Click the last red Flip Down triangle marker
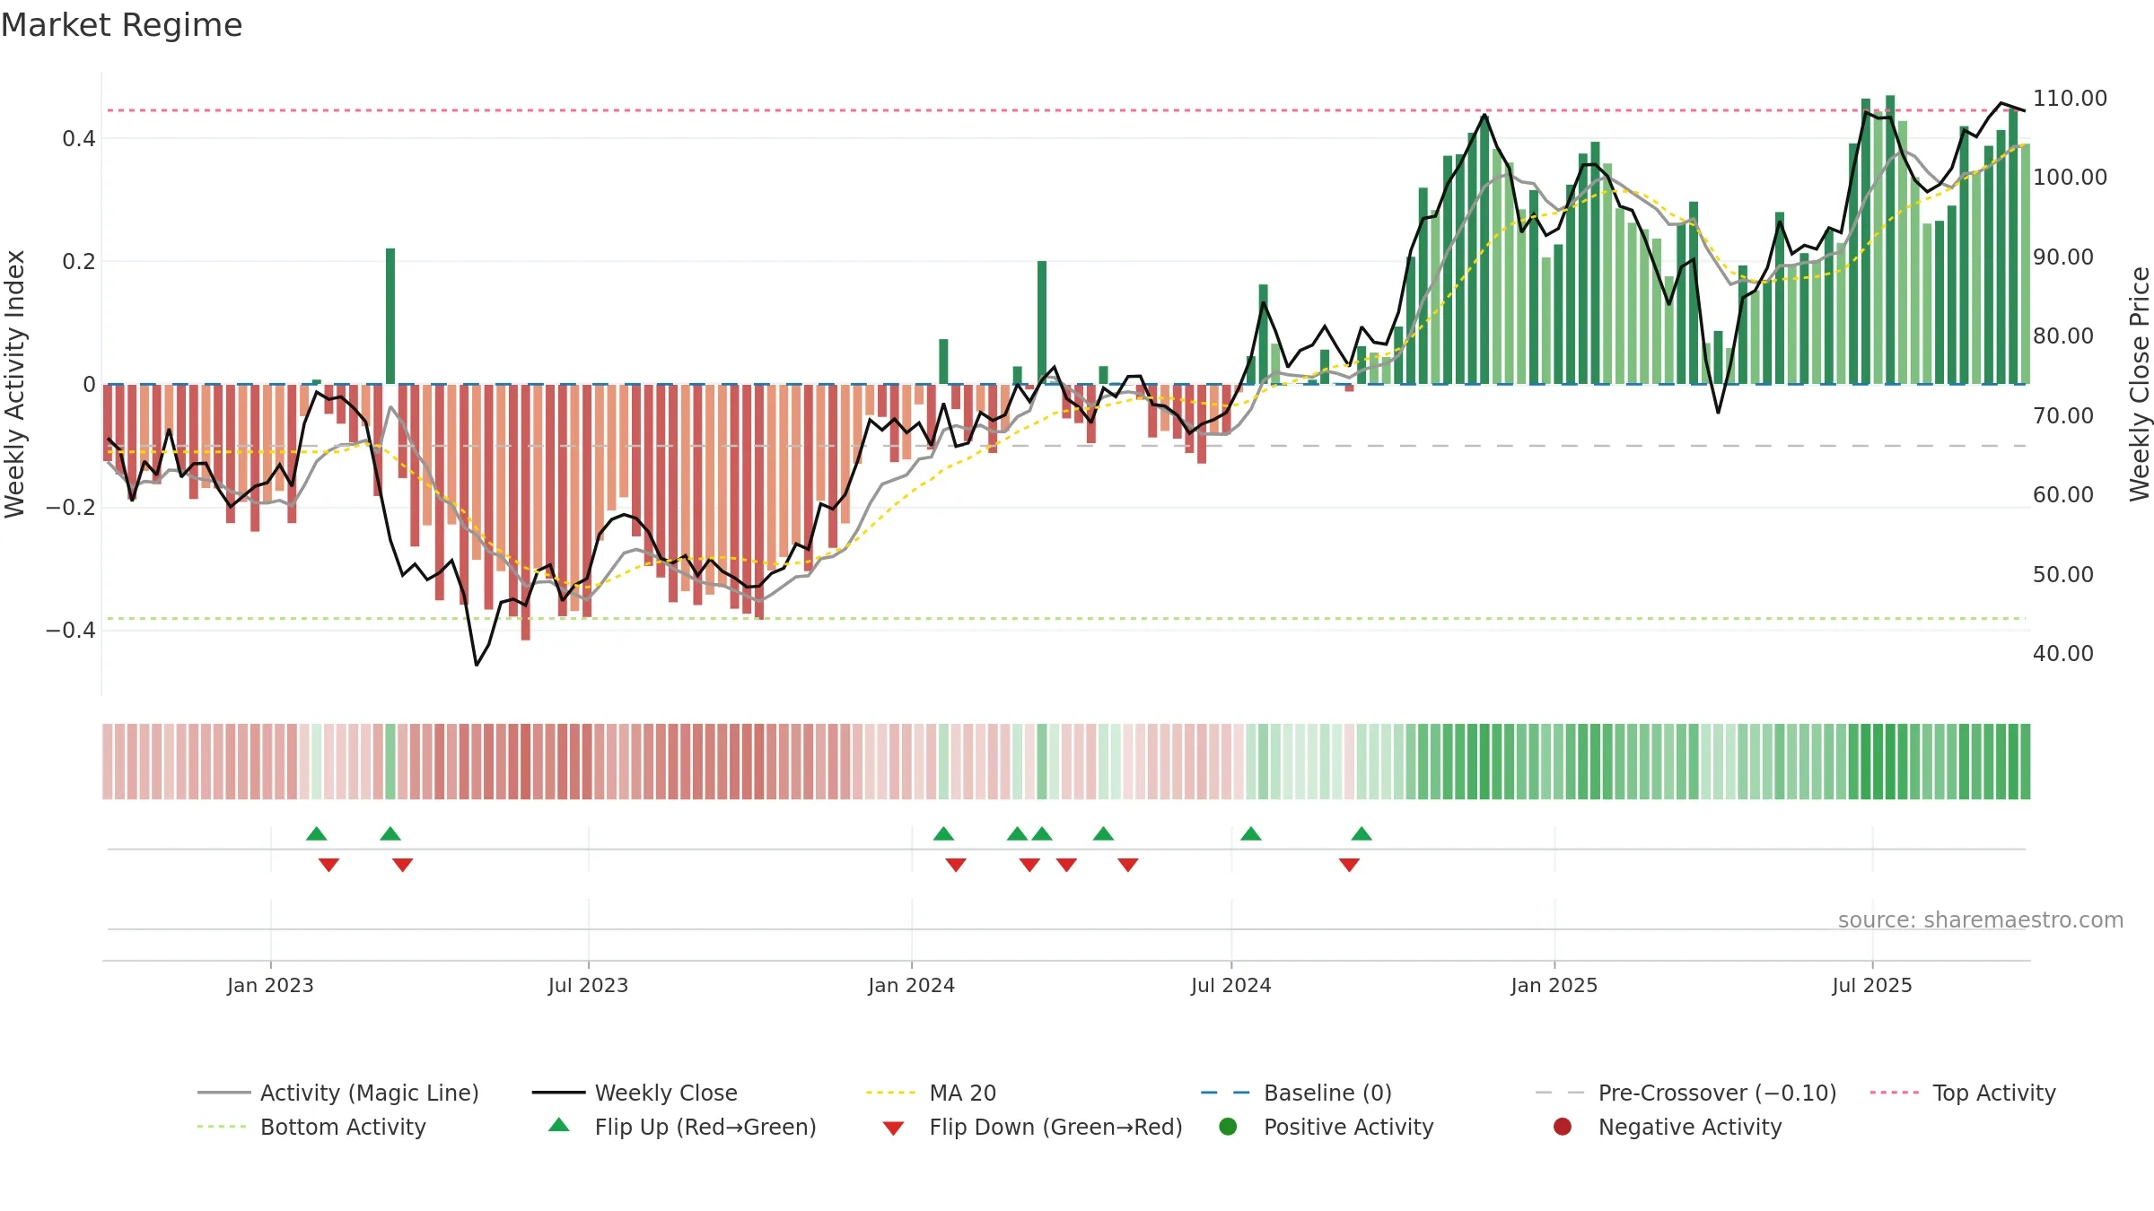The width and height of the screenshot is (2154, 1211). (x=1349, y=865)
